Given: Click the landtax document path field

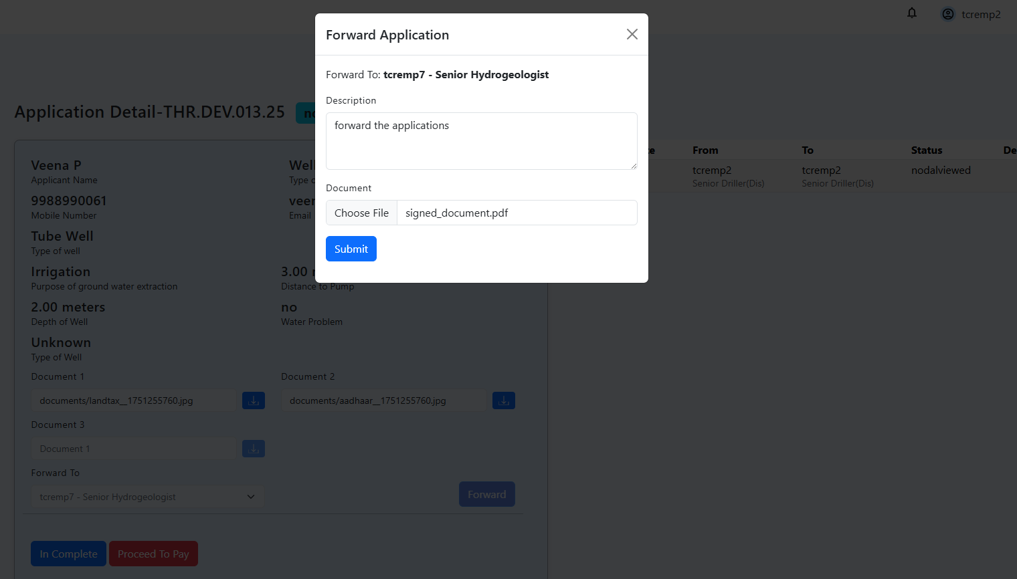Looking at the screenshot, I should point(134,400).
